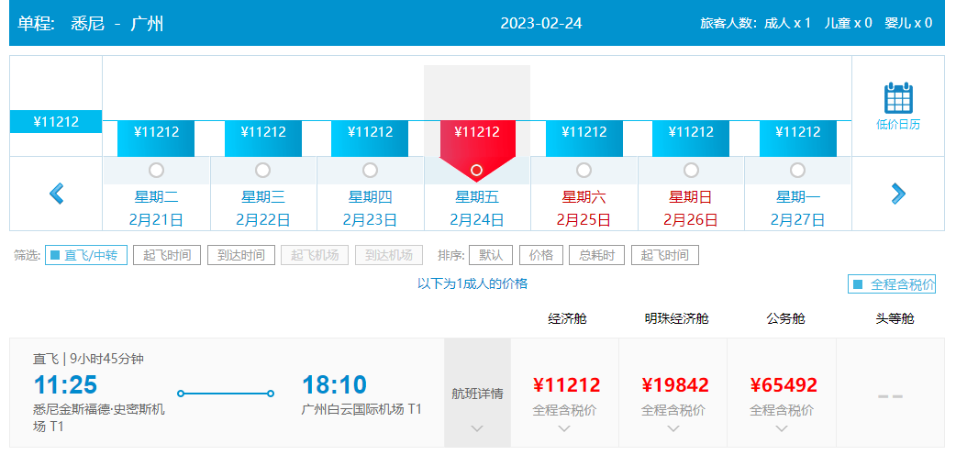
Task: Sort flights by 总耗时
Action: [x=595, y=255]
